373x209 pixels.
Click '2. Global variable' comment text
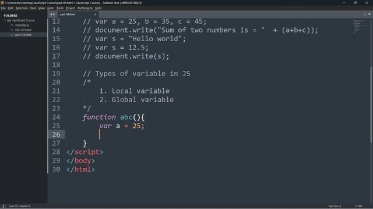click(x=136, y=100)
